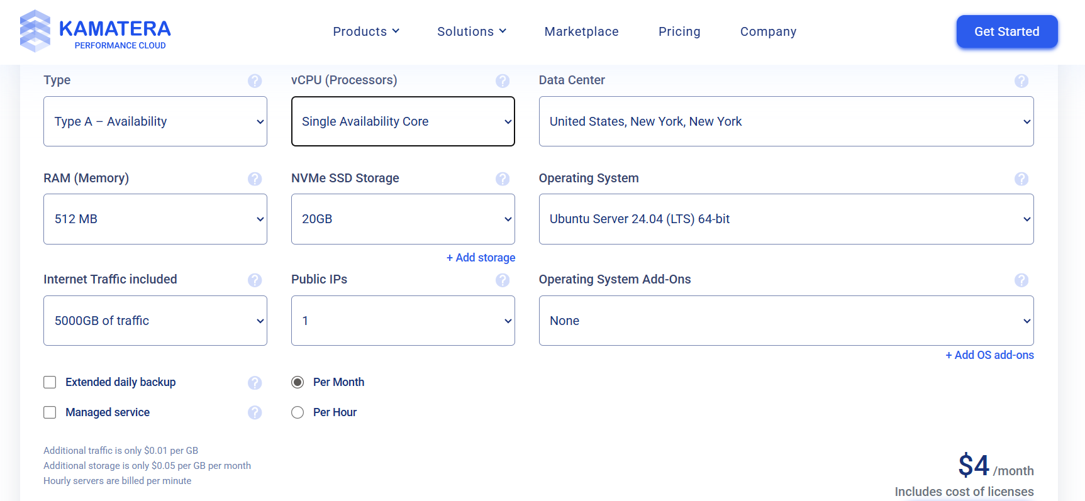This screenshot has height=501, width=1085.
Task: Open the 5000GB of traffic dropdown
Action: [155, 321]
